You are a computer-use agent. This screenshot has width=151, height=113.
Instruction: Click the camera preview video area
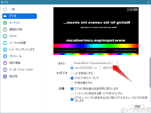coord(96,31)
